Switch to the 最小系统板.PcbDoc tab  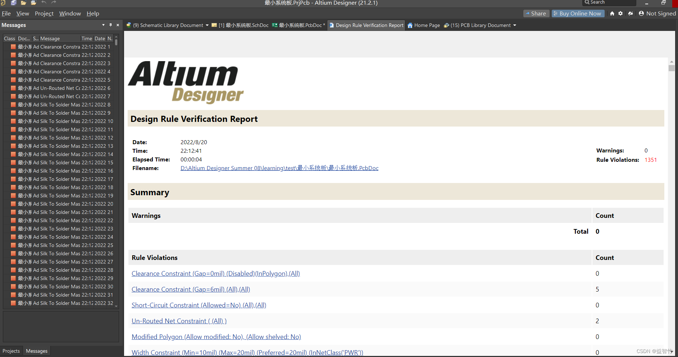pyautogui.click(x=299, y=25)
